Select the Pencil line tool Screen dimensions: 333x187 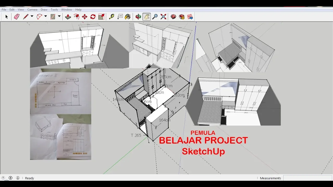point(25,17)
